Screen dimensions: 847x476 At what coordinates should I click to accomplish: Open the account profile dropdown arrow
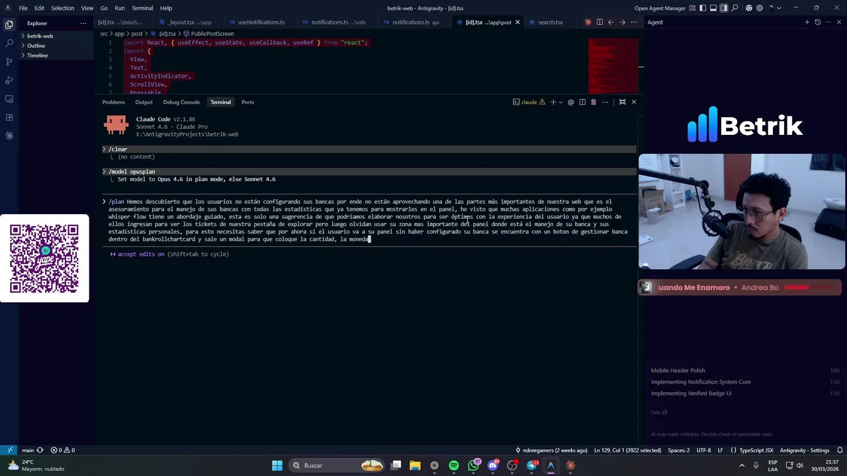point(779,8)
